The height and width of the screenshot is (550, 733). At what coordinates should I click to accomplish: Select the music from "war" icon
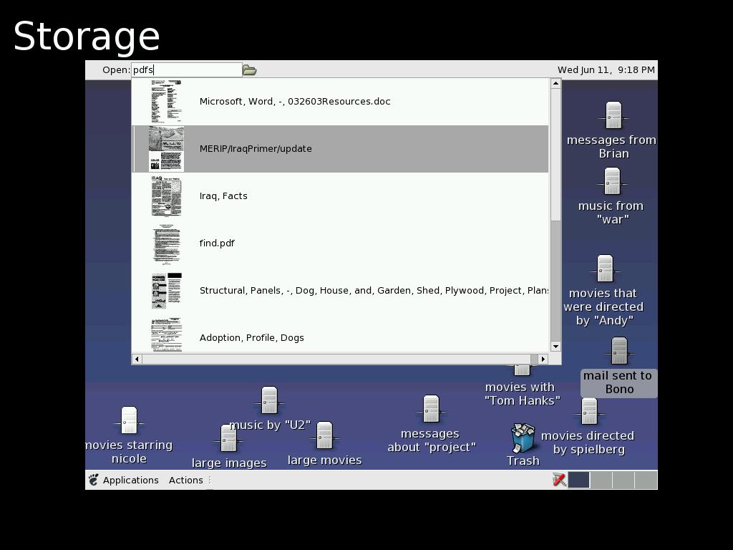coord(611,182)
